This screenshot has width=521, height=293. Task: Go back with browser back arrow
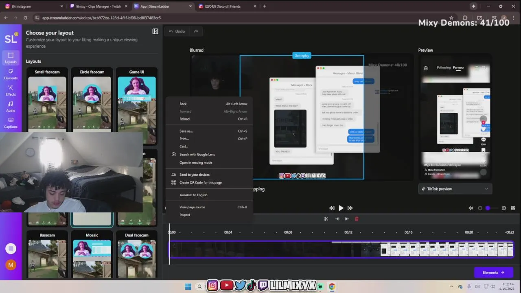6,18
